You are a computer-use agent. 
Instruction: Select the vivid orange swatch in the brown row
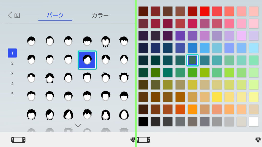[x=192, y=109]
